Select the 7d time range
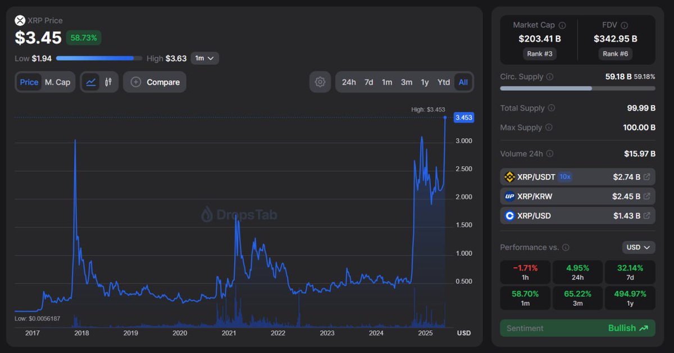The width and height of the screenshot is (674, 353). pyautogui.click(x=368, y=82)
